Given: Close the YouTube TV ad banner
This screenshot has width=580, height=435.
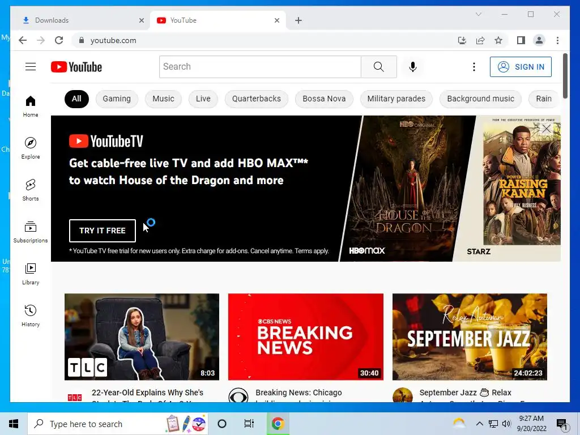Looking at the screenshot, I should point(547,129).
